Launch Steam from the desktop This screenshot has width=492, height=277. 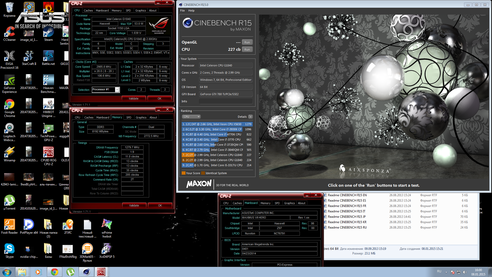pyautogui.click(x=48, y=34)
